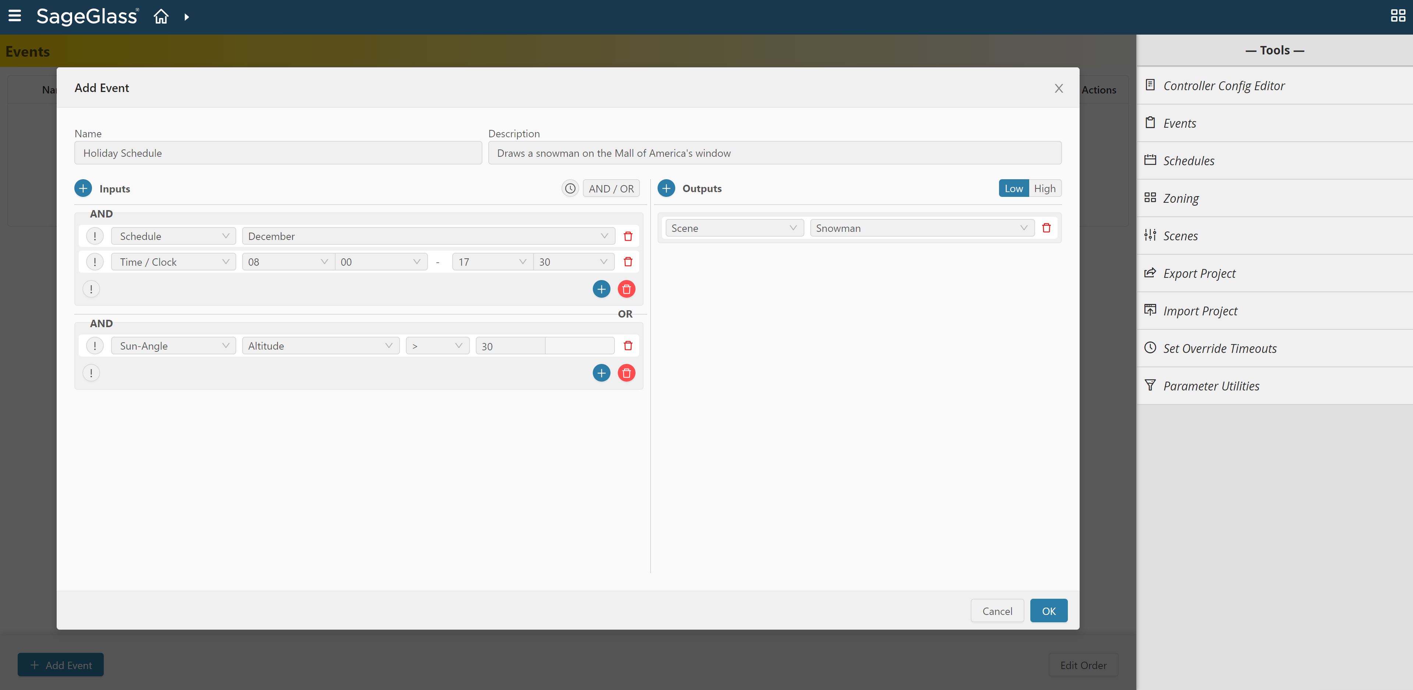Open the Scene output type dropdown

(734, 228)
